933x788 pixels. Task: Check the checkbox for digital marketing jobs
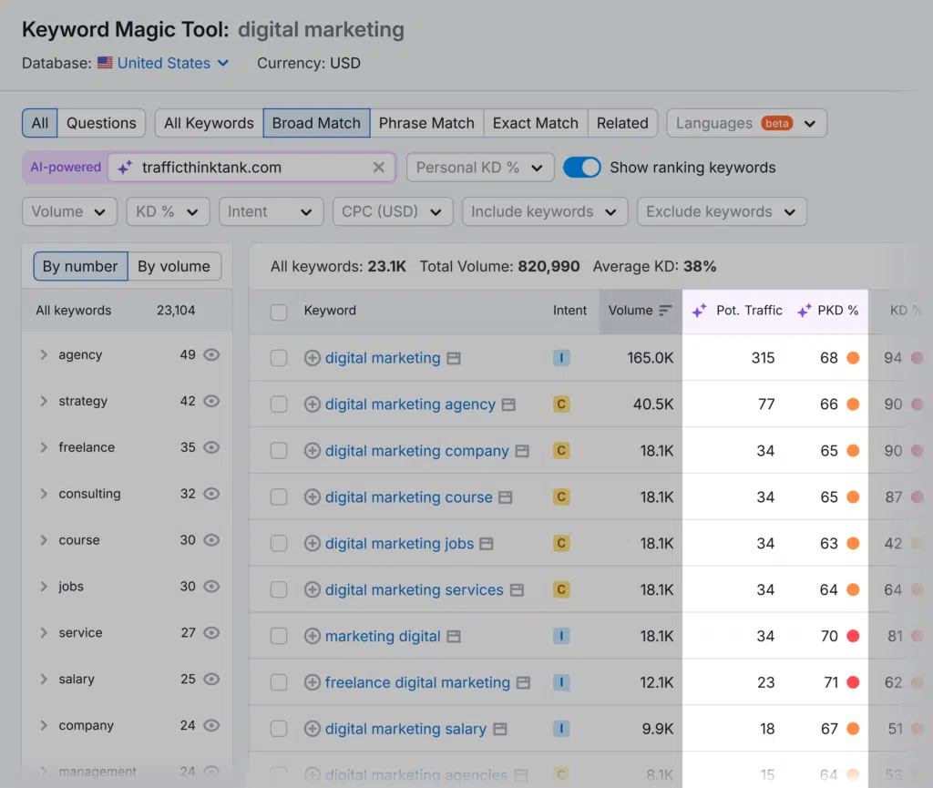tap(279, 543)
